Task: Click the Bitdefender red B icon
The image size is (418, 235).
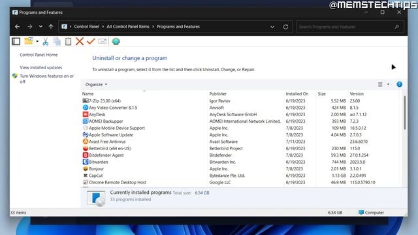Action: pos(86,155)
